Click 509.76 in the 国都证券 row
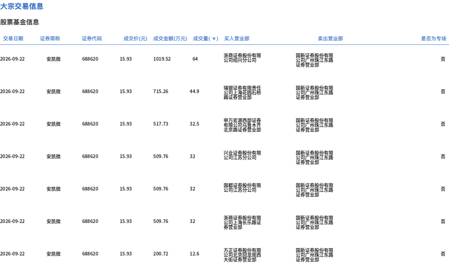This screenshot has width=449, height=272. pos(160,189)
